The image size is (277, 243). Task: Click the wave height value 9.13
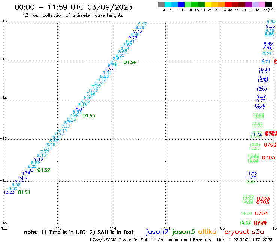[39, 159]
